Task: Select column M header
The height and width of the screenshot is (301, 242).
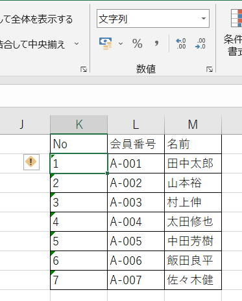Action: 193,124
